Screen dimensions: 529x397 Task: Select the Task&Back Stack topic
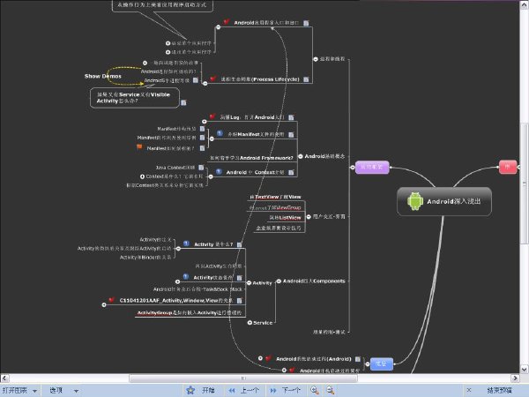coord(197,289)
